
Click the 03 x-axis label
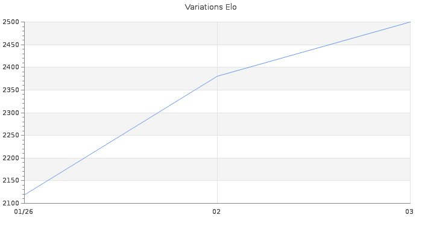tap(409, 211)
